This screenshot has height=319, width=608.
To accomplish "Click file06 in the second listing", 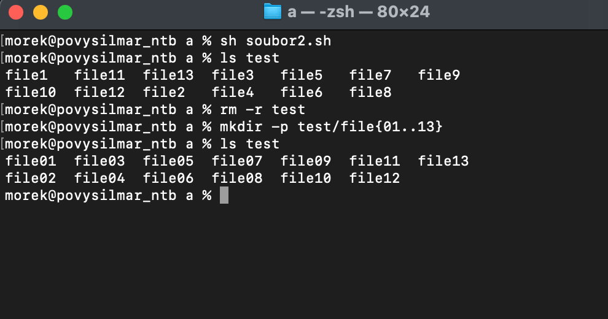I will click(x=168, y=178).
